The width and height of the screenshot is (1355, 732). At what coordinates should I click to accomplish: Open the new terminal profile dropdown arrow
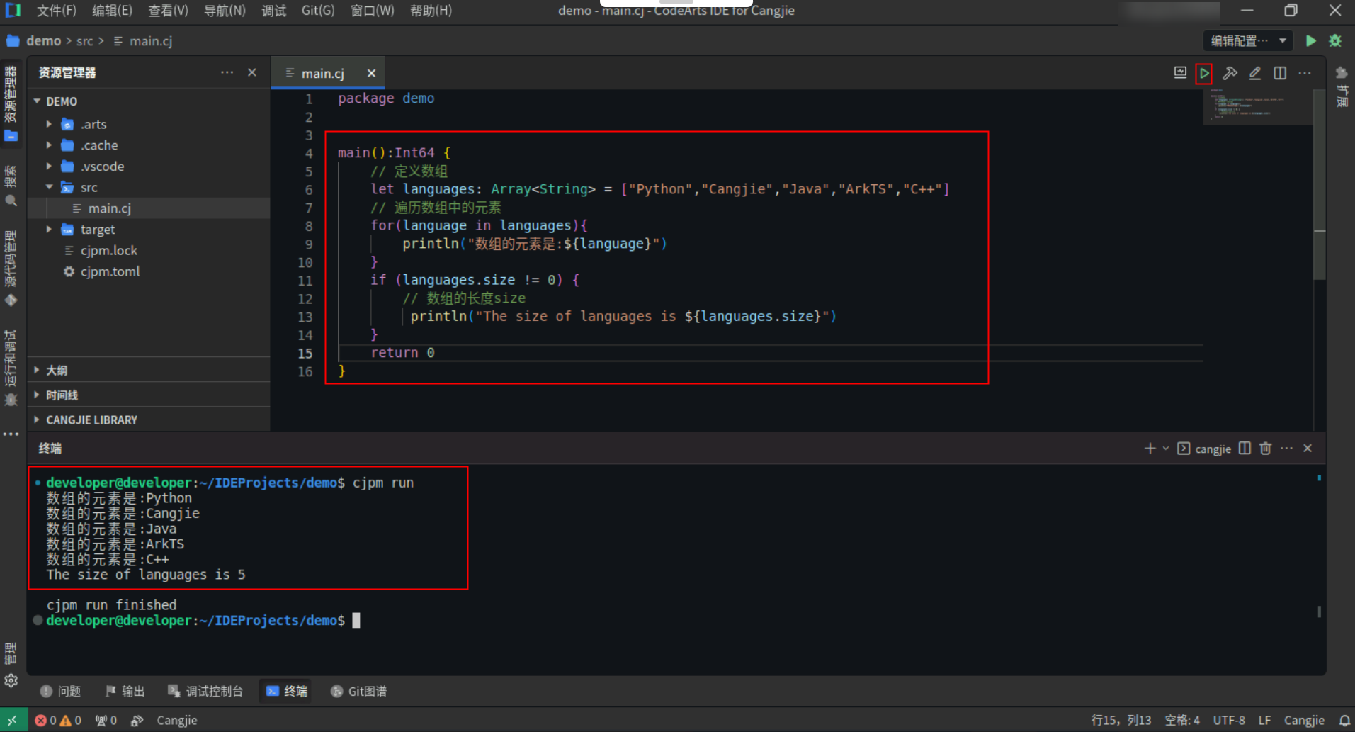[1166, 449]
